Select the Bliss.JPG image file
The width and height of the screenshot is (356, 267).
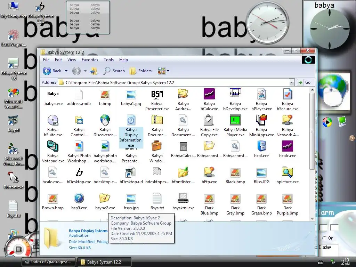click(261, 176)
